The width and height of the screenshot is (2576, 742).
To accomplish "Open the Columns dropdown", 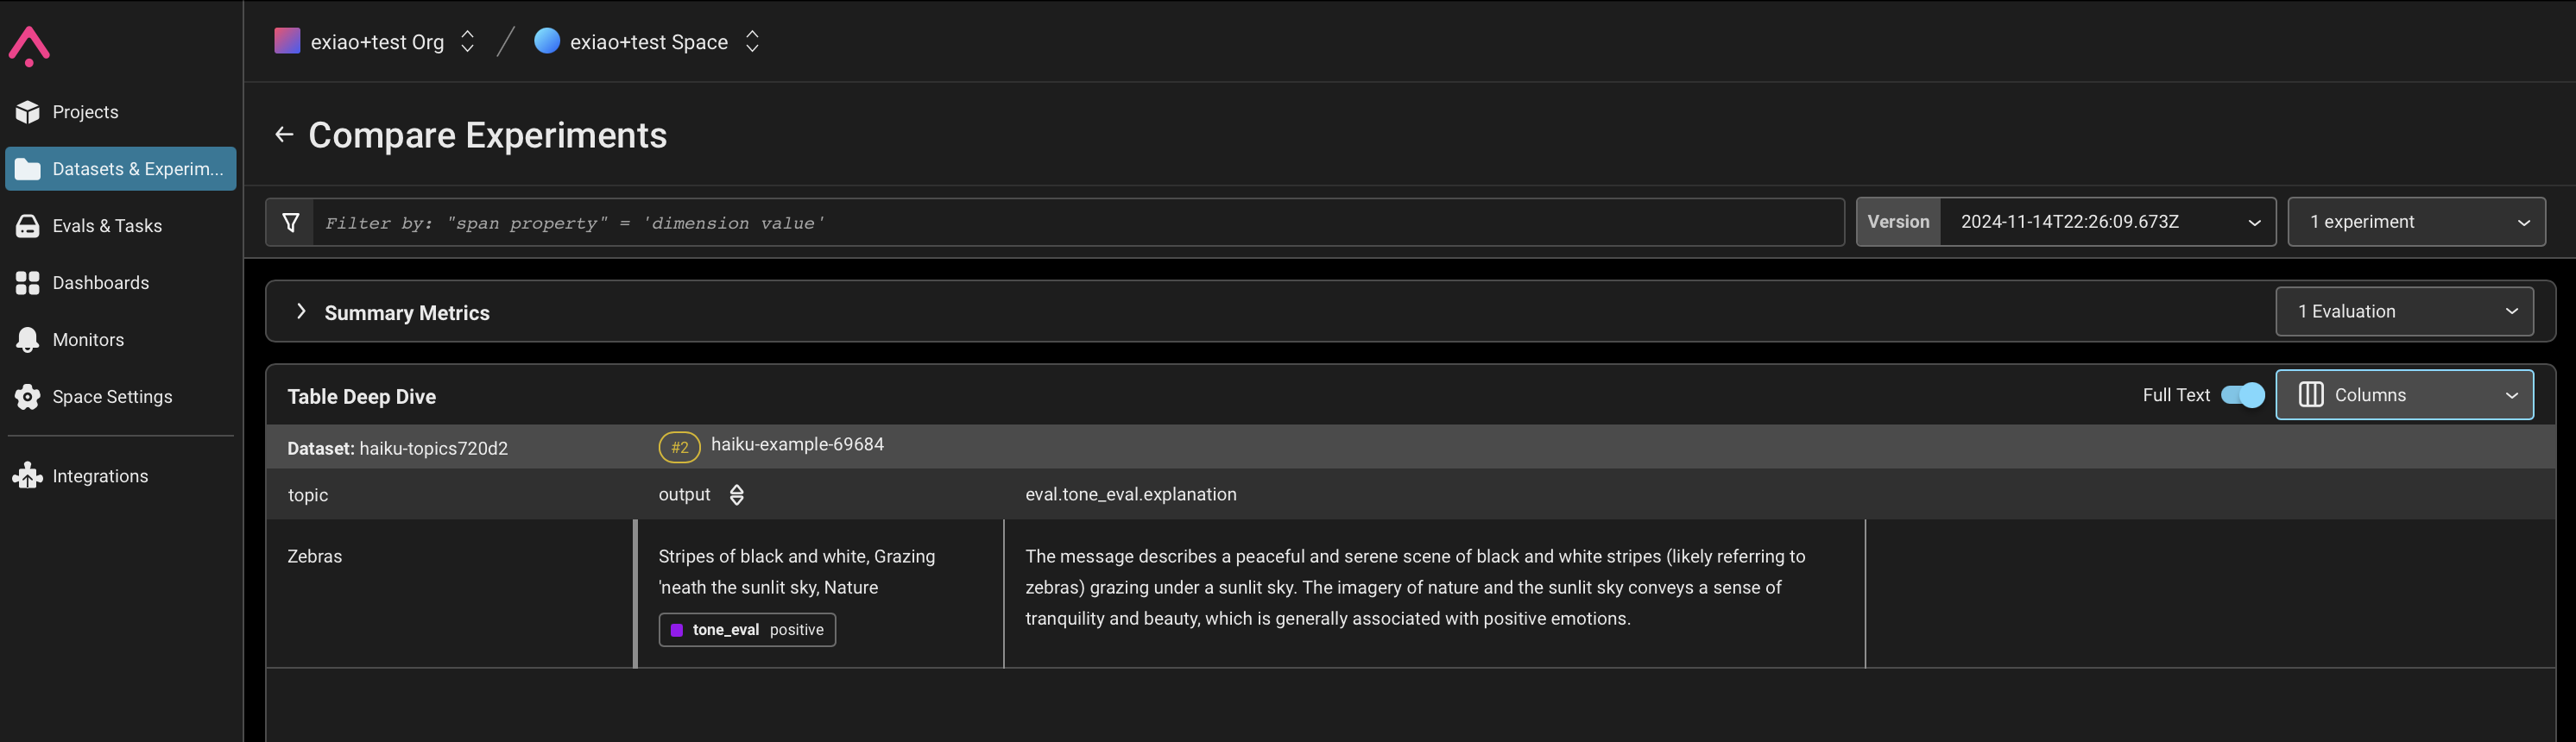I will 2404,395.
